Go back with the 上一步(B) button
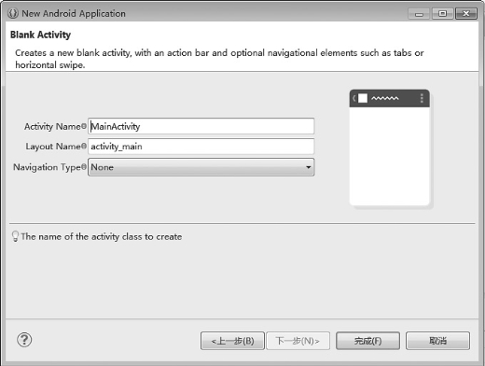 coord(232,341)
